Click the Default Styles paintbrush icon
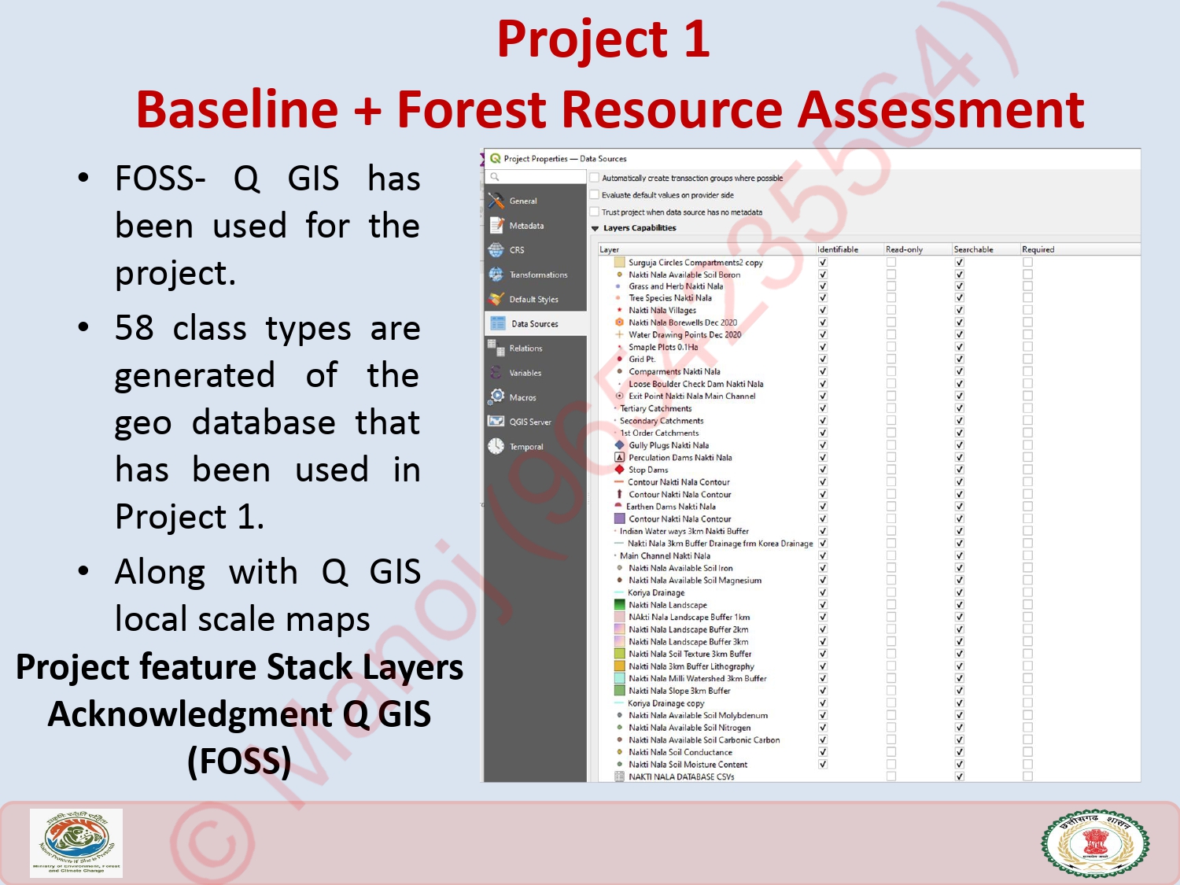Viewport: 1180px width, 885px height. tap(496, 299)
